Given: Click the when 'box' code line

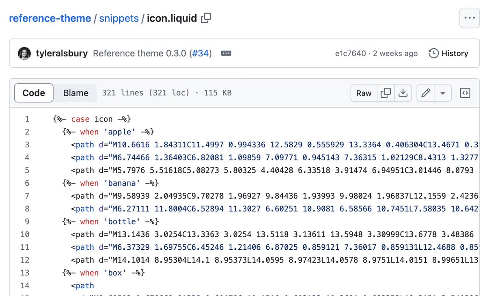Looking at the screenshot, I should coord(103,273).
